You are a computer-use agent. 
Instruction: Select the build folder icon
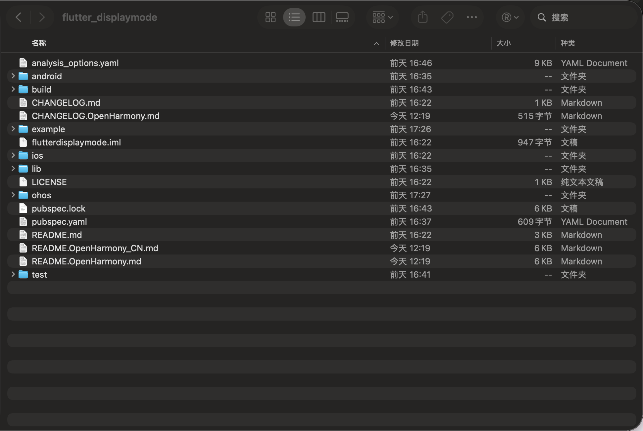[x=23, y=89]
